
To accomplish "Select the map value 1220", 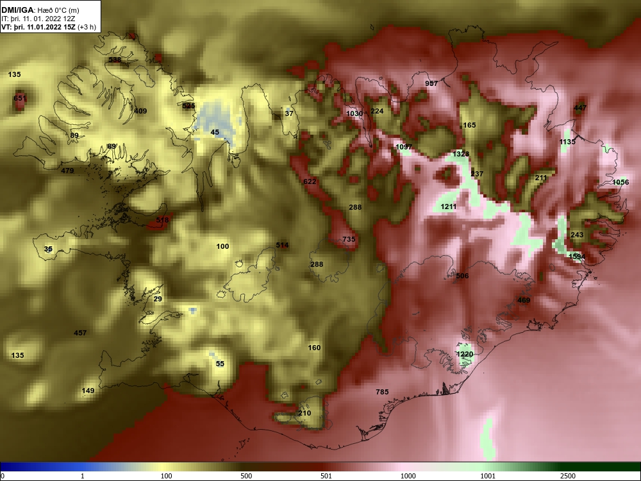I will 464,354.
